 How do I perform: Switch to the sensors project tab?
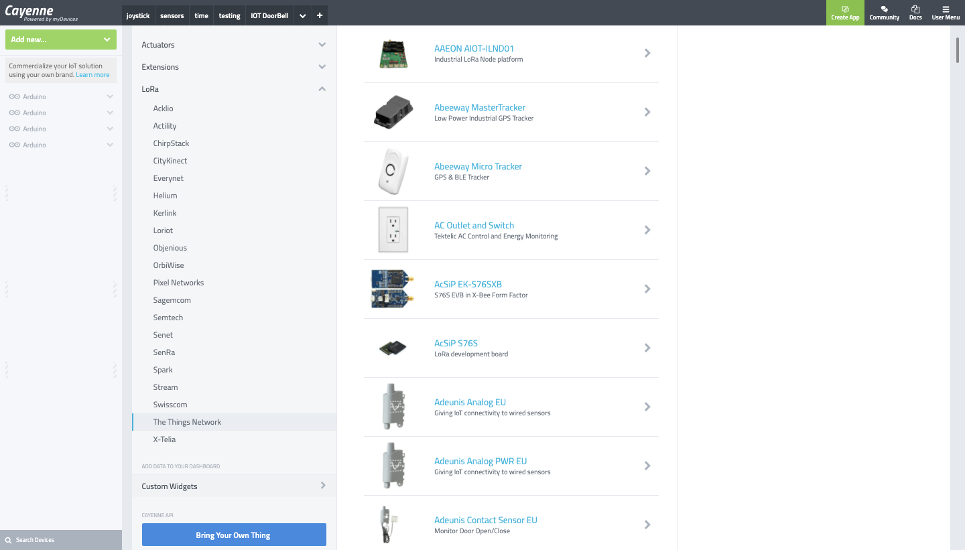172,15
